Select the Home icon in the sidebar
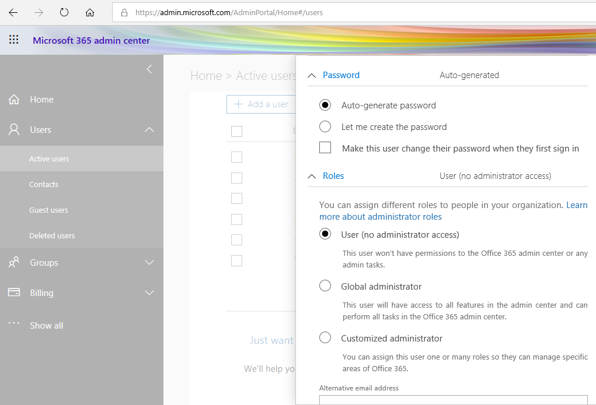Viewport: 596px width, 405px height. point(13,99)
